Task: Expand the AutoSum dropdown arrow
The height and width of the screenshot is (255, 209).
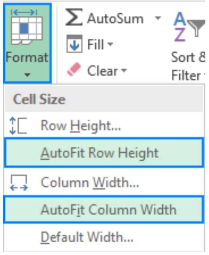Action: pyautogui.click(x=158, y=18)
